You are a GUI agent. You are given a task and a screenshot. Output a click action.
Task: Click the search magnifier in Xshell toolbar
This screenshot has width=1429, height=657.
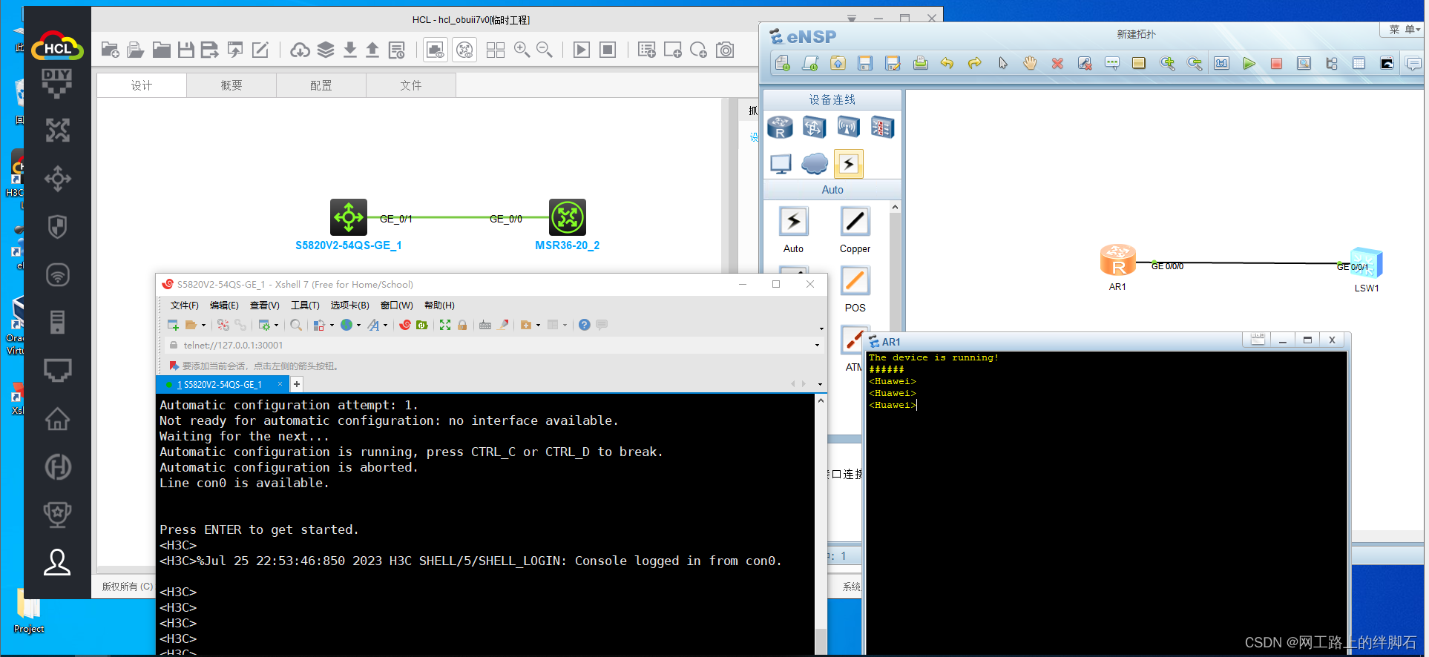tap(296, 325)
